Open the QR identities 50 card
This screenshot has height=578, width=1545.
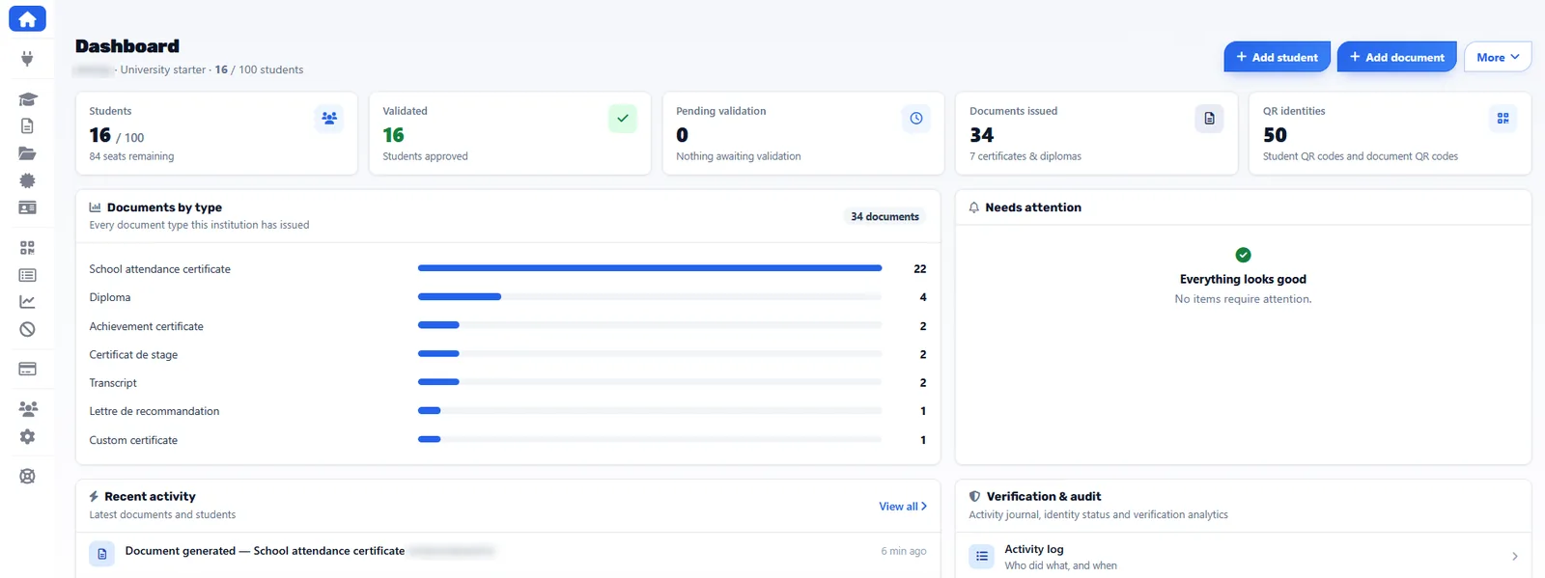point(1390,133)
